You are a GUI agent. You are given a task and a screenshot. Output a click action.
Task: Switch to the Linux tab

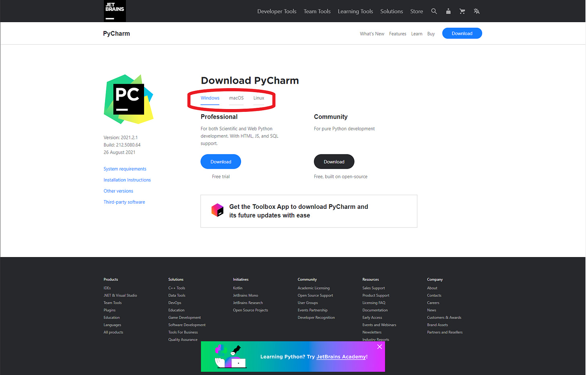click(259, 98)
